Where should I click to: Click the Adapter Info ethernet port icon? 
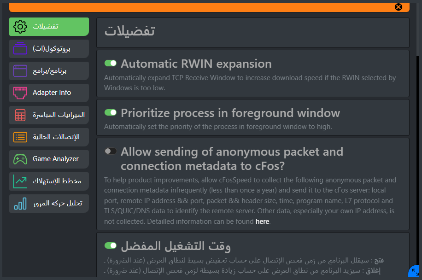point(20,93)
